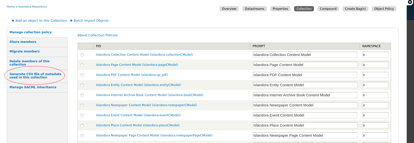
Task: Open the islandora:collectionCModel PID link
Action: pos(144,55)
